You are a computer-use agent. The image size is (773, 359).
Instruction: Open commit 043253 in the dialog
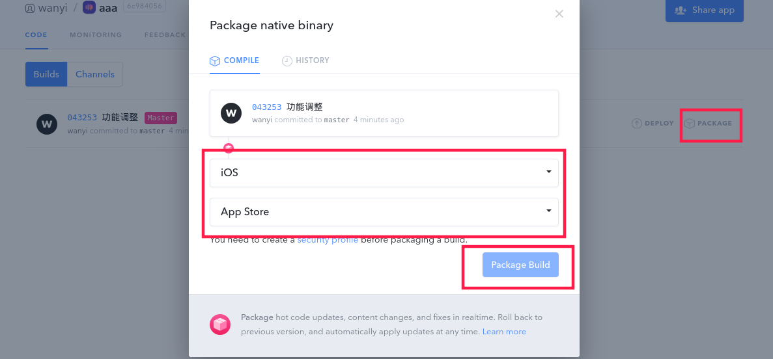tap(266, 107)
